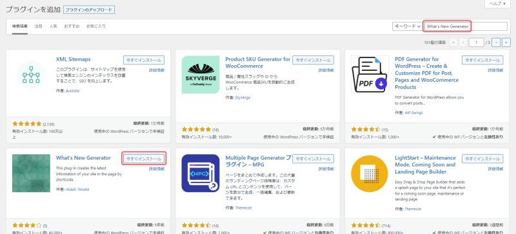
Task: Click the プラグインを追加 page heading
Action: (33, 10)
